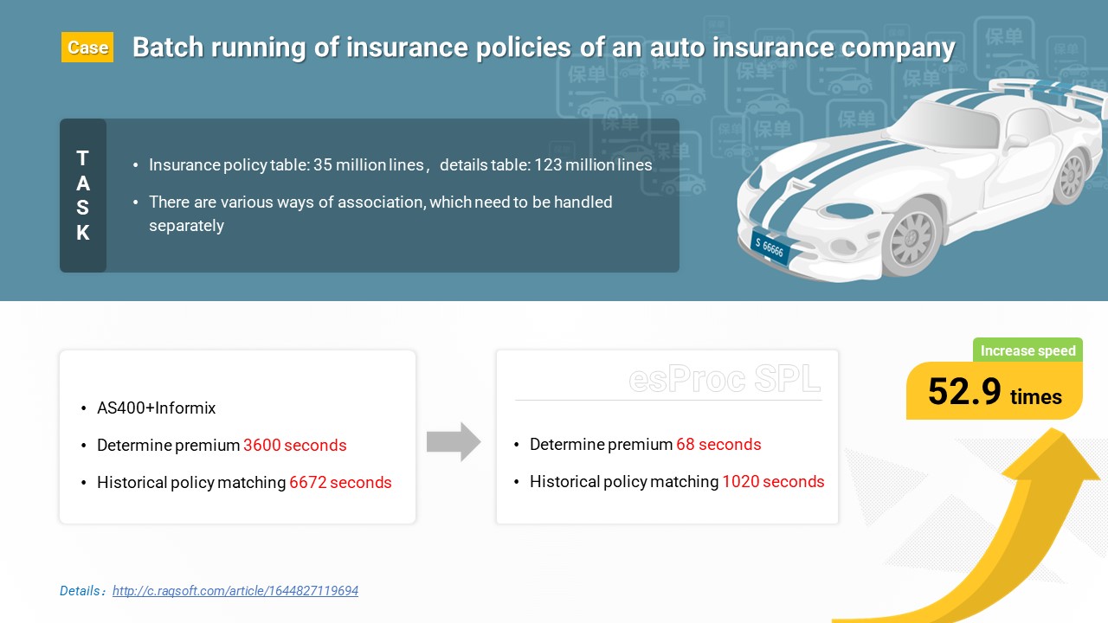1108x623 pixels.
Task: Click the 6672 seconds red text
Action: 340,483
